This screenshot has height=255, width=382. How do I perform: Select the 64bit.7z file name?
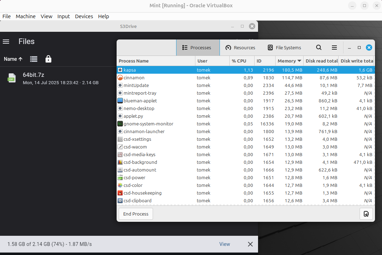33,75
